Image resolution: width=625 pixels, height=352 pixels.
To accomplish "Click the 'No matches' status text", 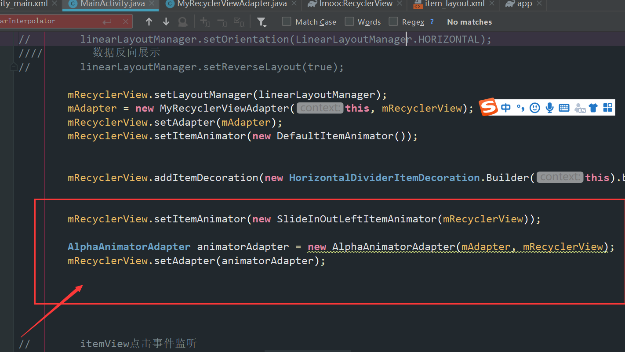I will (469, 22).
